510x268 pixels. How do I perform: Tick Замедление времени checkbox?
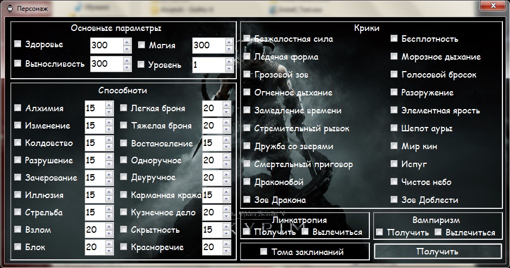click(247, 110)
